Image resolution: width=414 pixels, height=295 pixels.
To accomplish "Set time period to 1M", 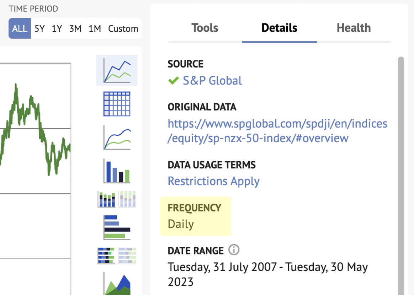I will pyautogui.click(x=95, y=28).
